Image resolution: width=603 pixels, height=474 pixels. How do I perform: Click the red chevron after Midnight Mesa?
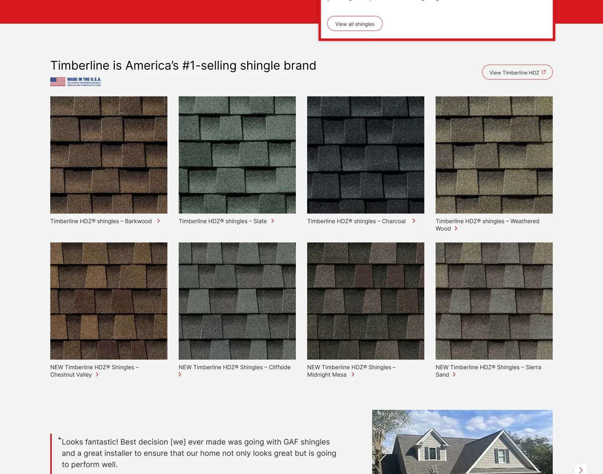[353, 374]
